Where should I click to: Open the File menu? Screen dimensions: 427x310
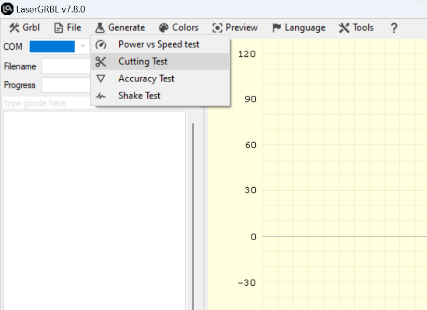tap(68, 27)
